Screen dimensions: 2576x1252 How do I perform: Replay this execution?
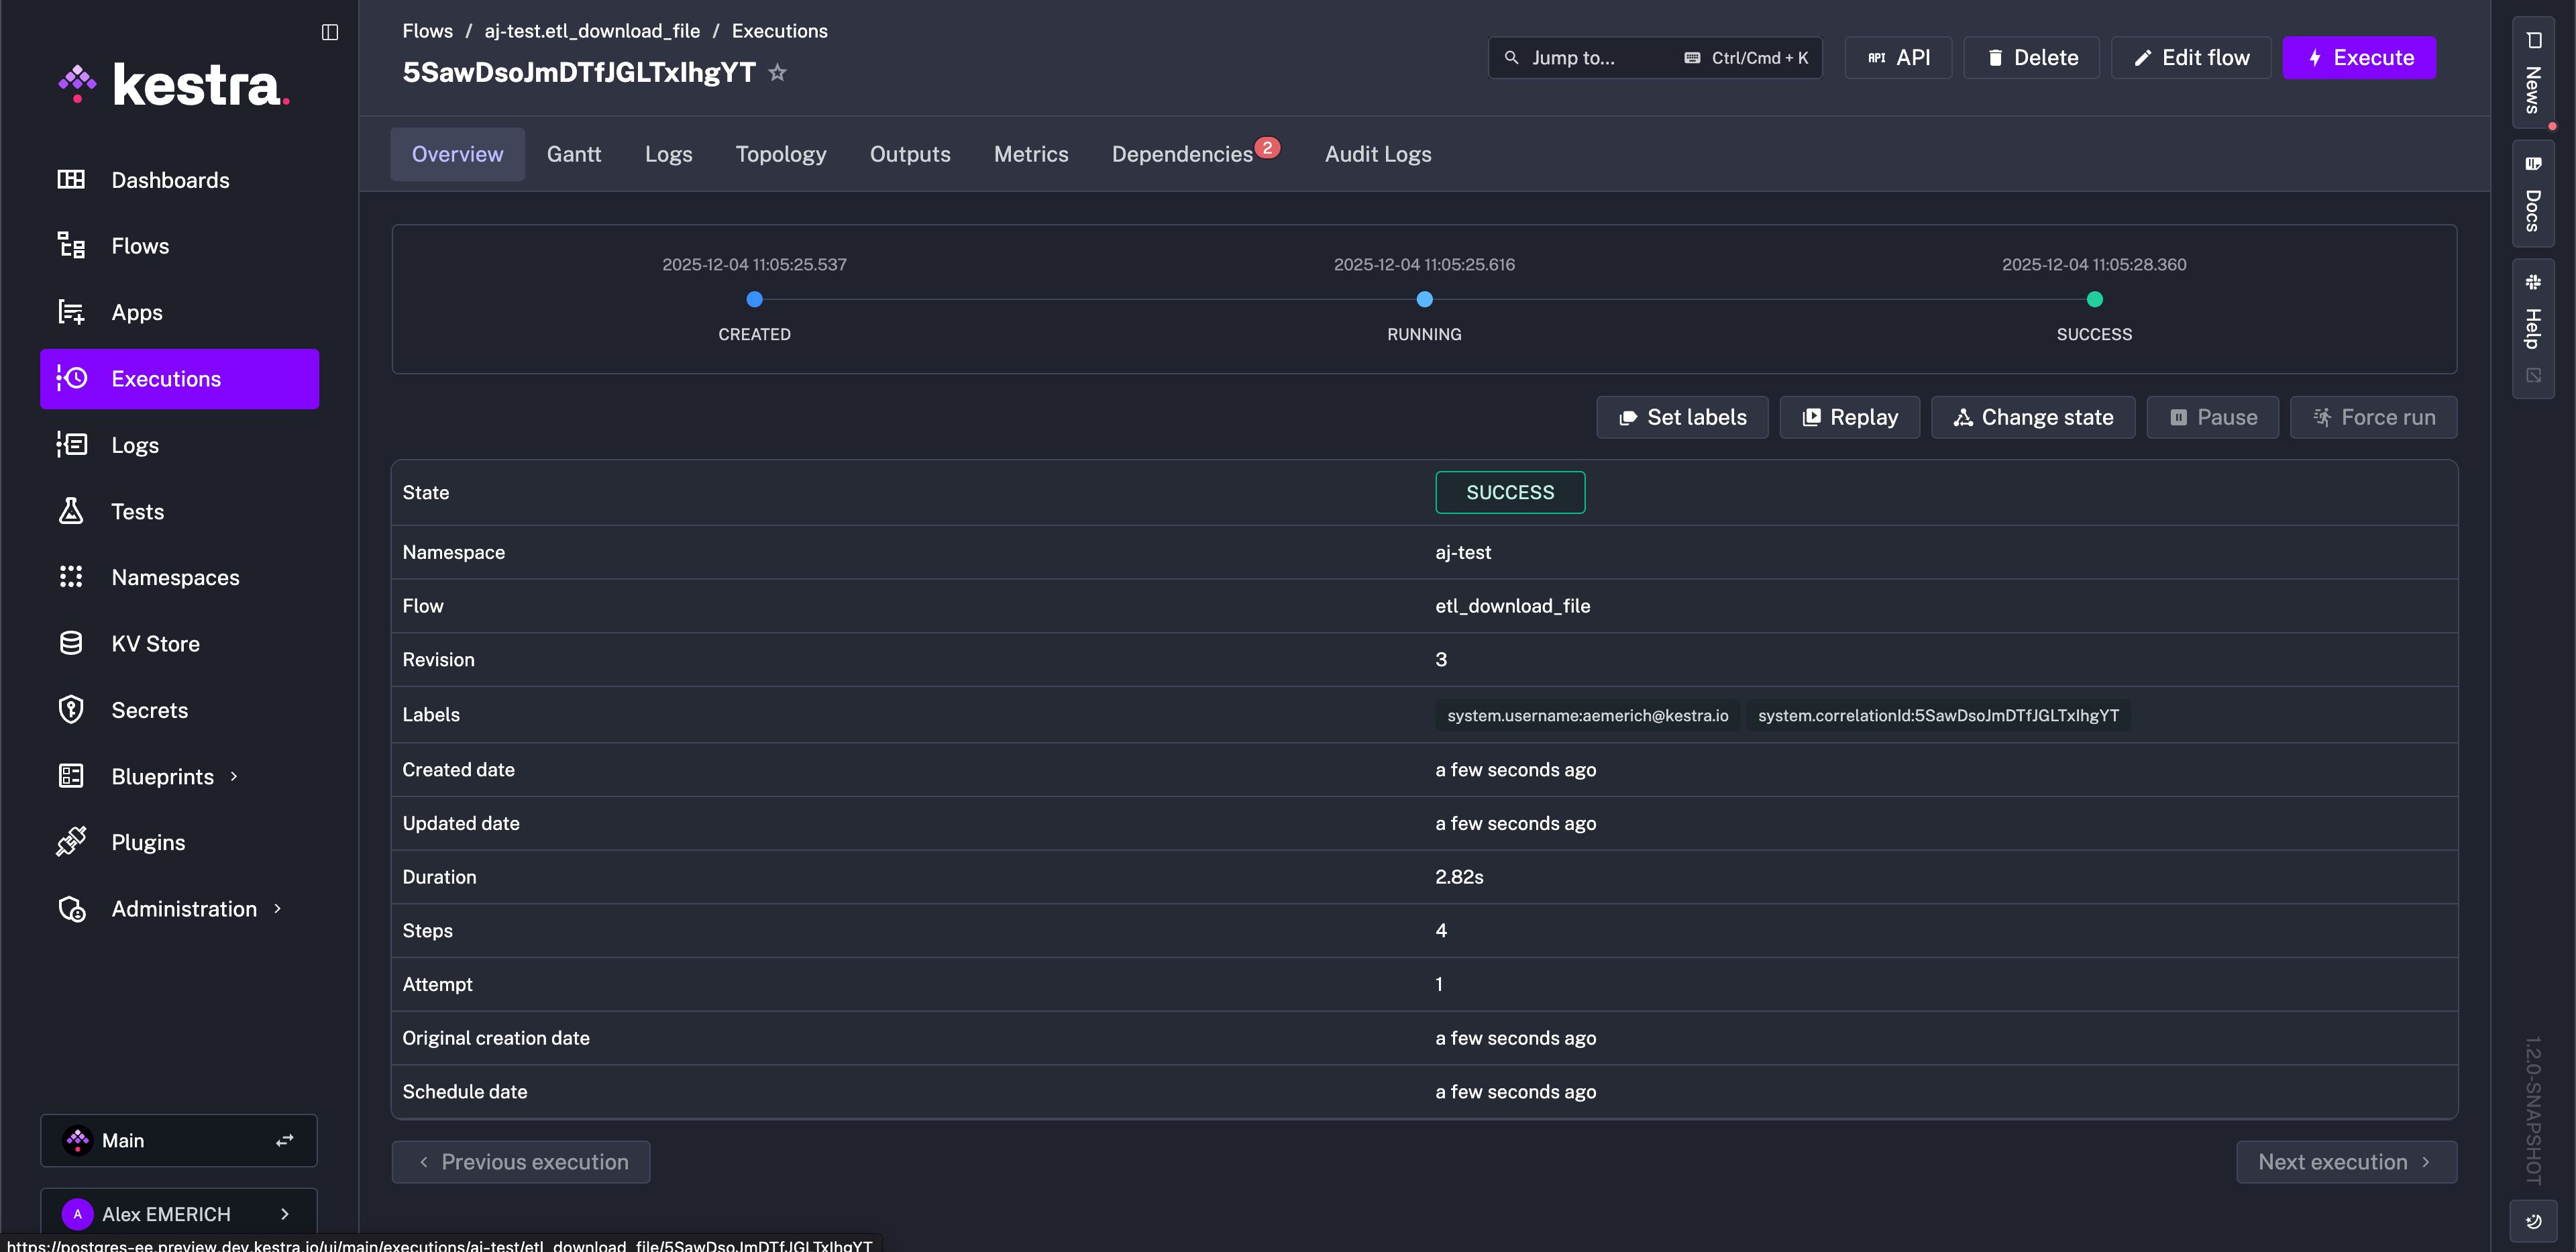tap(1848, 417)
